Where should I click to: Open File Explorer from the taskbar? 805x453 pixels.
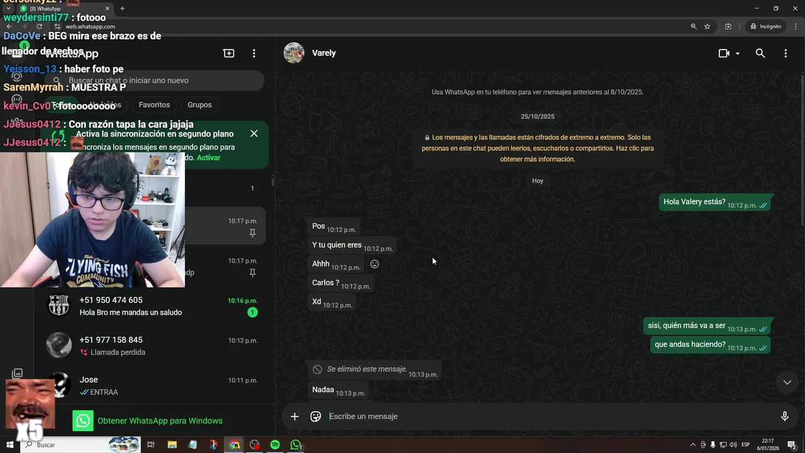[x=172, y=445]
